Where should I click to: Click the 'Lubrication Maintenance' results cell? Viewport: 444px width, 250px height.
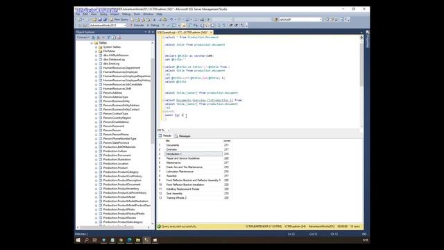[x=194, y=172]
